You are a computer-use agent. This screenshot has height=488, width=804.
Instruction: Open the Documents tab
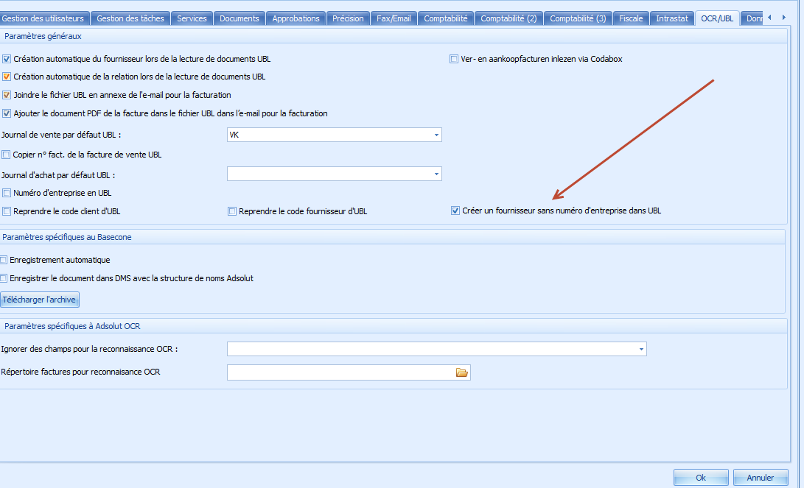tap(240, 18)
